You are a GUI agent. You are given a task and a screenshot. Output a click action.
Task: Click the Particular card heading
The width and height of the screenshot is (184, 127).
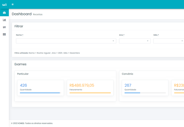tap(23, 74)
